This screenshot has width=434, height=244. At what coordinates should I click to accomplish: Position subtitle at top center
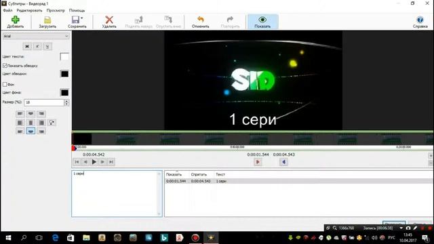tap(31, 114)
